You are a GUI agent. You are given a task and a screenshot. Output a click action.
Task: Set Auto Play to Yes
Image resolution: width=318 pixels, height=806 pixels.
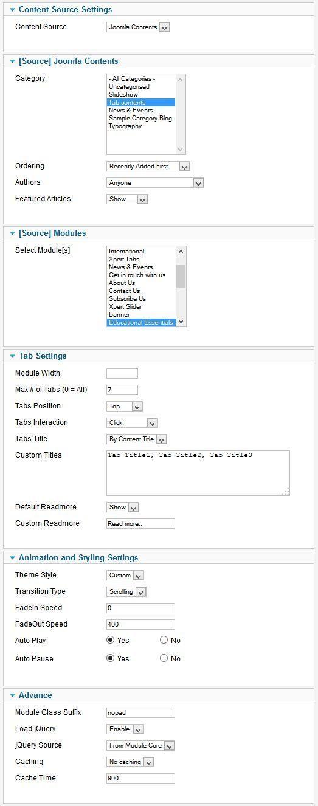tap(111, 641)
